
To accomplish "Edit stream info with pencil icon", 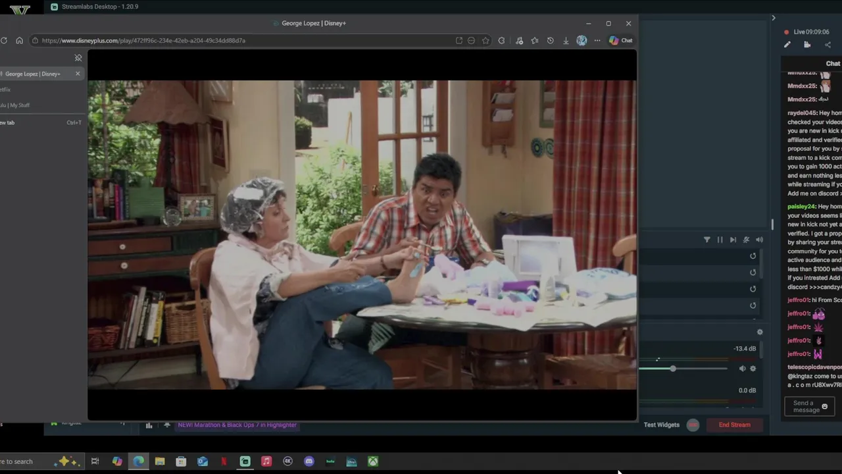I will pyautogui.click(x=787, y=45).
